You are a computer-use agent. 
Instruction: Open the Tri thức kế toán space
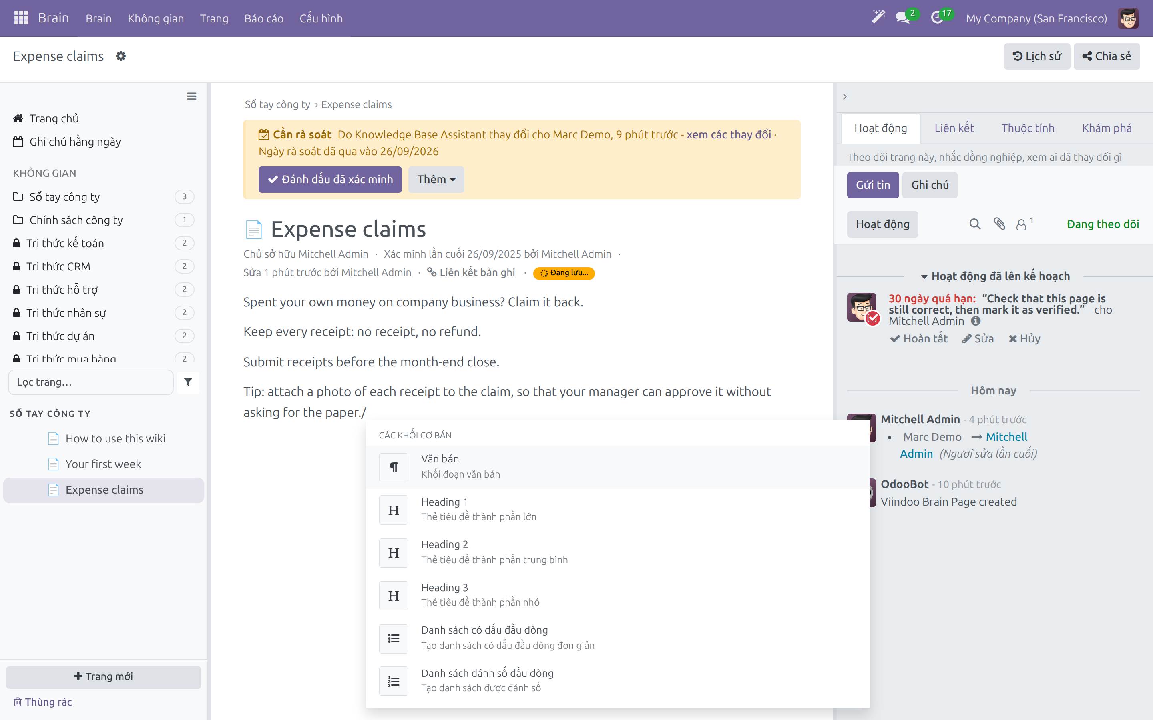103,243
